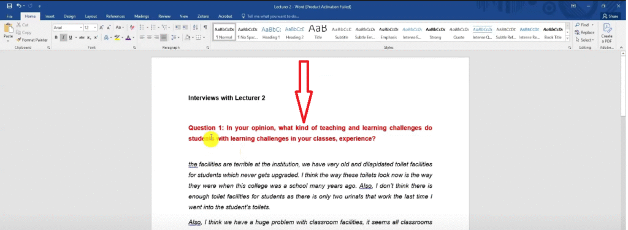Switch to the Mailings tab

(142, 17)
